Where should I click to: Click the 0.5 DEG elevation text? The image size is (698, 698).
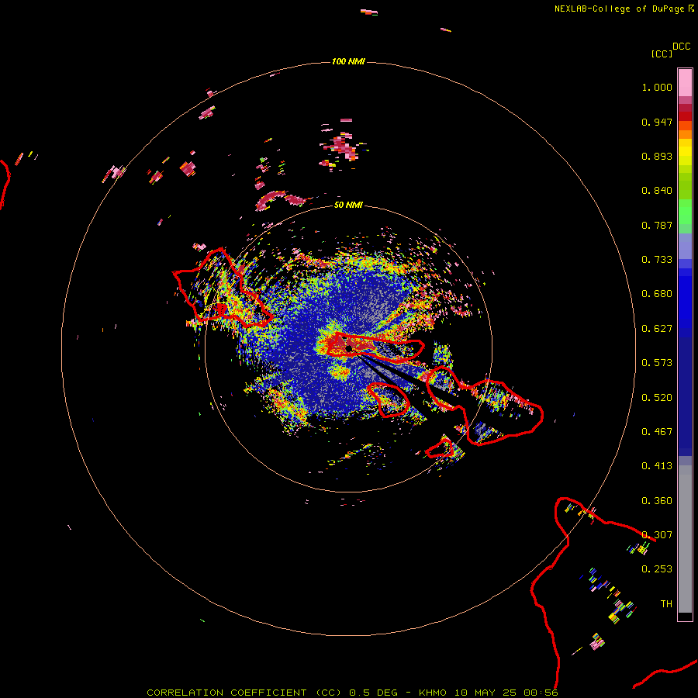374,693
